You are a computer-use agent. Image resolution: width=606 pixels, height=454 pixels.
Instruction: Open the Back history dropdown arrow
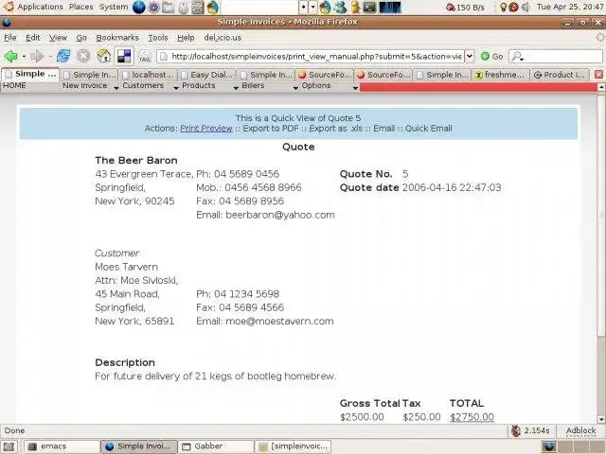[24, 57]
